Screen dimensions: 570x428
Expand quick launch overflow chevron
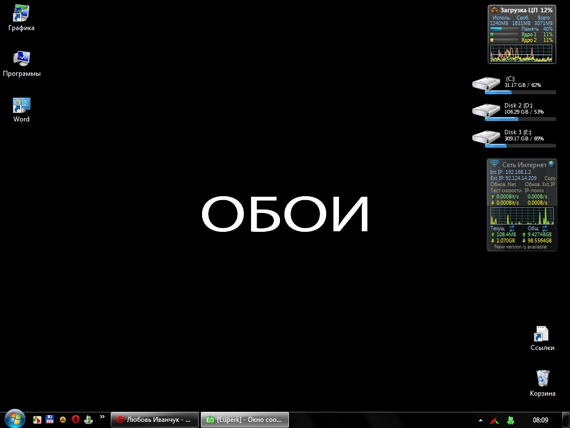coord(102,416)
